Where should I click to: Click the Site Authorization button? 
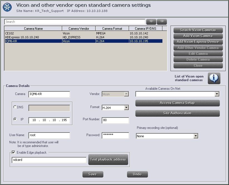coord(177,113)
